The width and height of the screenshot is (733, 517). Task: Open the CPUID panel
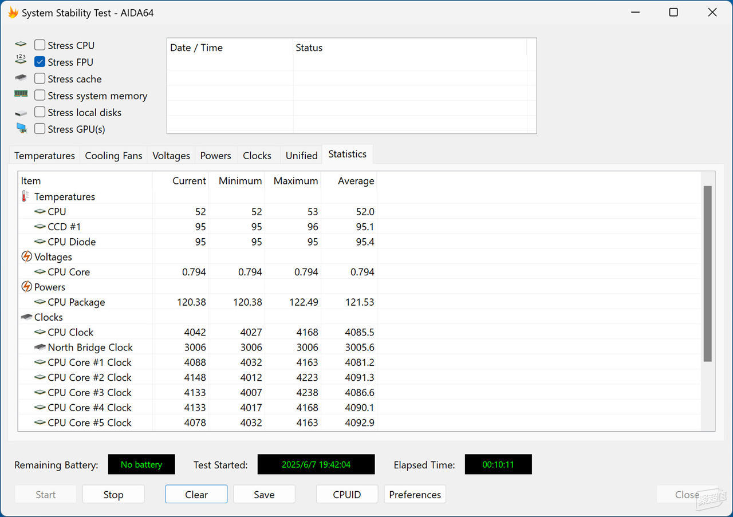point(347,495)
